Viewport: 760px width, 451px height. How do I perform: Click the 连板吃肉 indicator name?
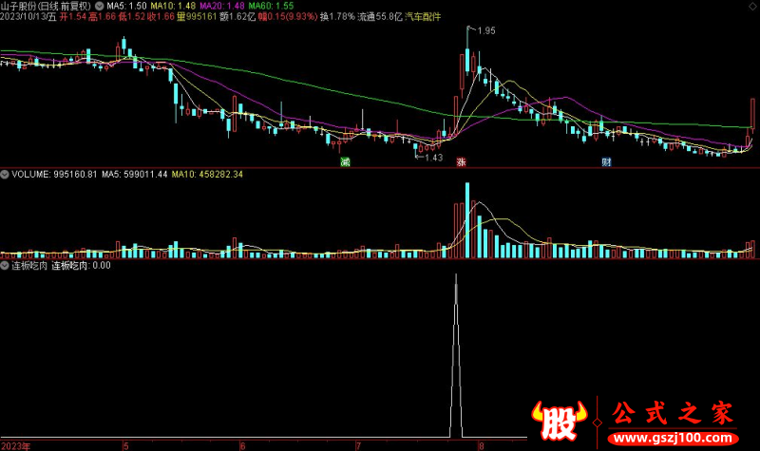tap(29, 266)
